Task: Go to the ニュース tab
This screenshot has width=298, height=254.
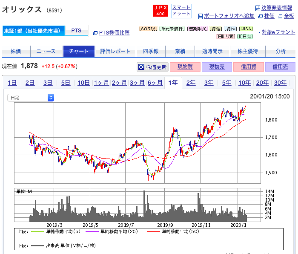Action: tap(46, 51)
